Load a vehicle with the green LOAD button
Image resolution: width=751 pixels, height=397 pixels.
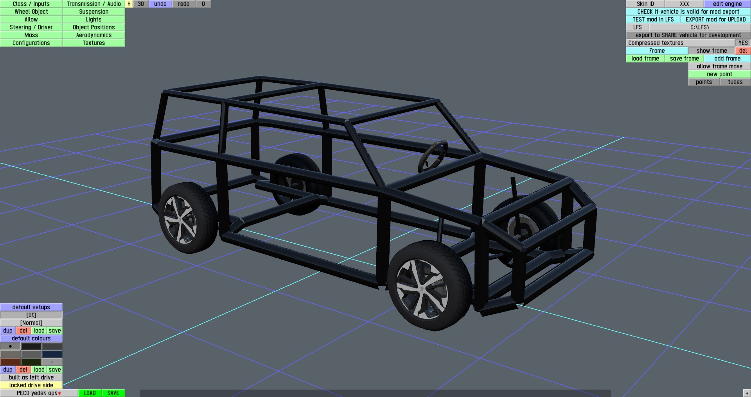point(90,393)
